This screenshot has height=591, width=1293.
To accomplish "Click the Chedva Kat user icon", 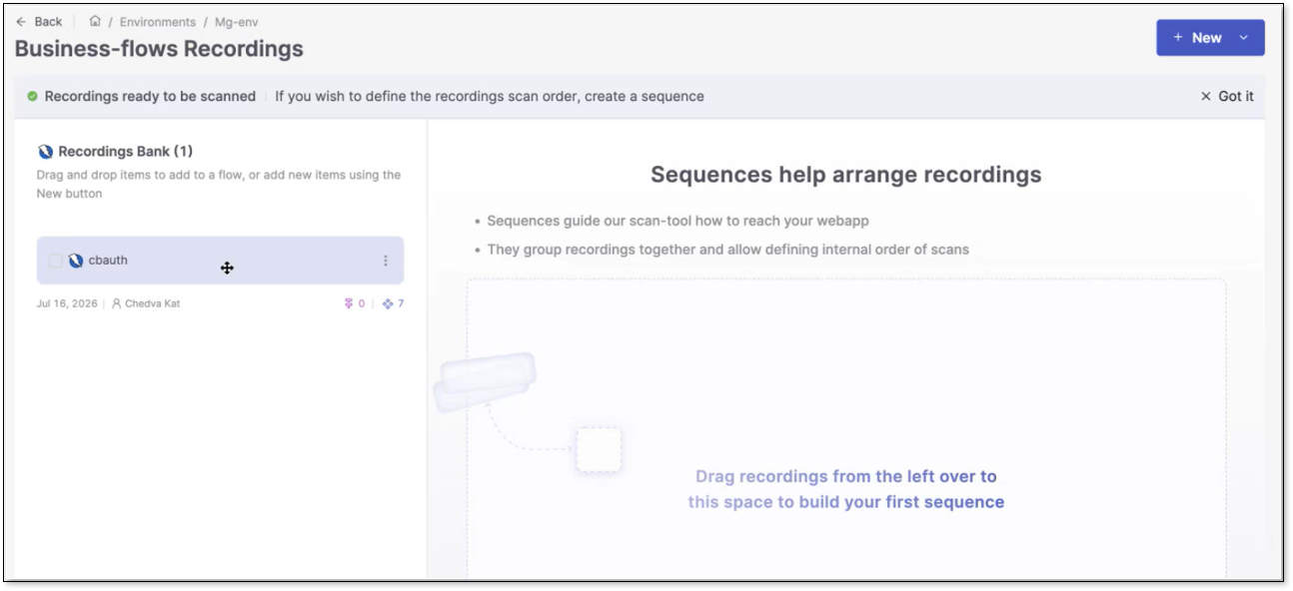I will pos(117,303).
